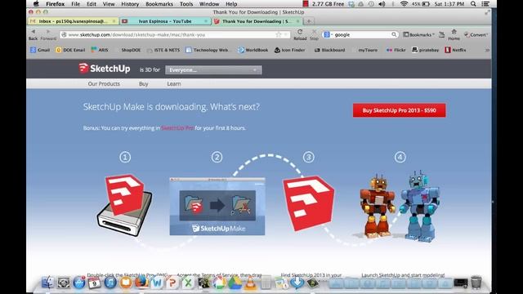This screenshot has height=294, width=523.
Task: Open the Bookmarks toolbar dropdown
Action: [x=419, y=34]
